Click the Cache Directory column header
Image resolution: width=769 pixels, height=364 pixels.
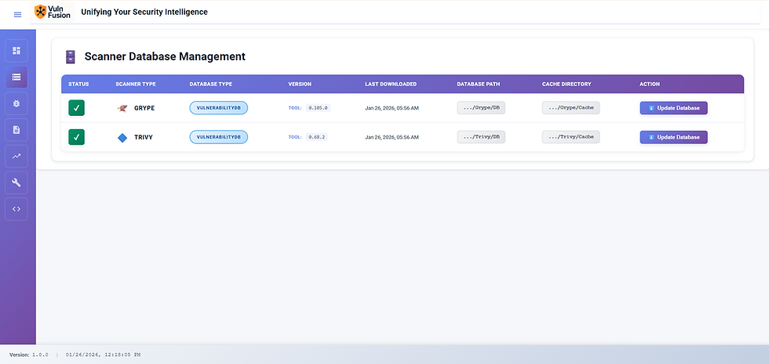(x=567, y=85)
